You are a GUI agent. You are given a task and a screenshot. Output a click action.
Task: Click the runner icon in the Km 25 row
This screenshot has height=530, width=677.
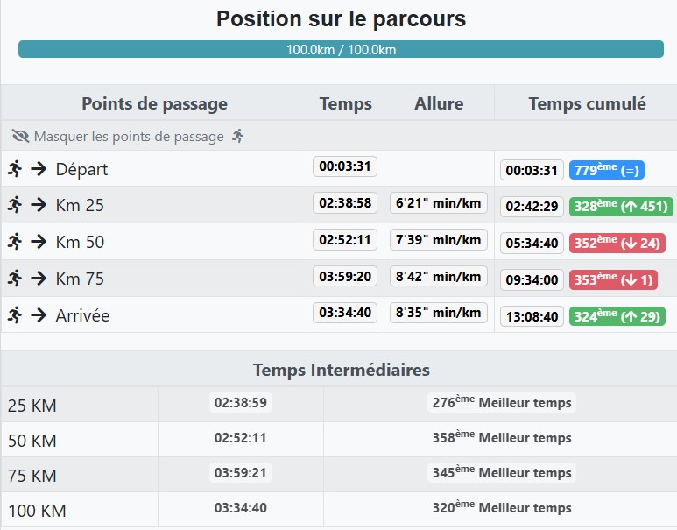(x=14, y=205)
